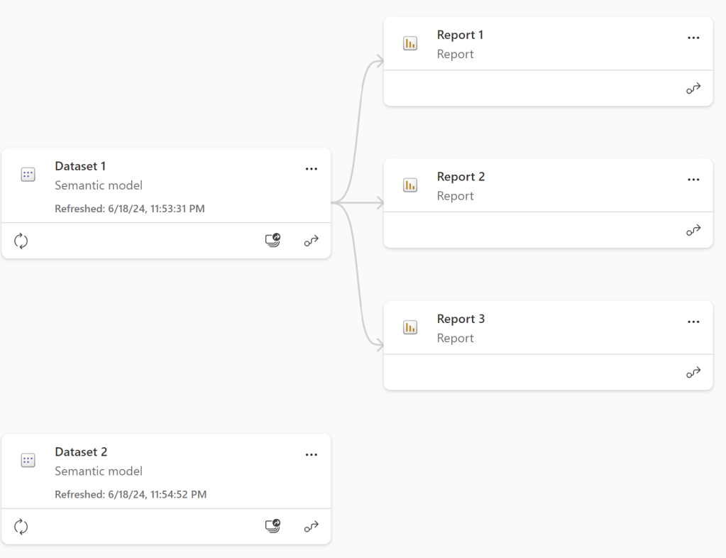Image resolution: width=726 pixels, height=558 pixels.
Task: Show lineage for Dataset 1
Action: (x=312, y=241)
